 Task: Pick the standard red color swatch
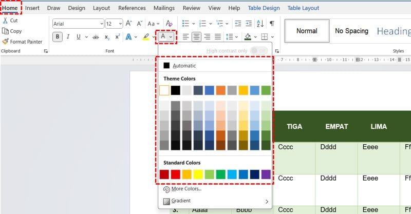pos(176,174)
